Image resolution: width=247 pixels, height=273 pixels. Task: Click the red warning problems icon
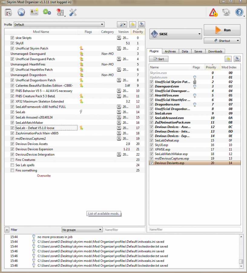coord(213,12)
